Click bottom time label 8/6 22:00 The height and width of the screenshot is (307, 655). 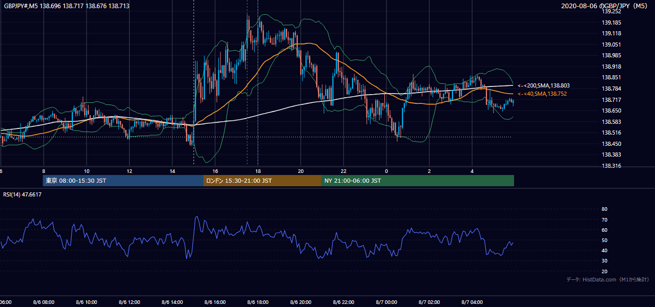(343, 302)
